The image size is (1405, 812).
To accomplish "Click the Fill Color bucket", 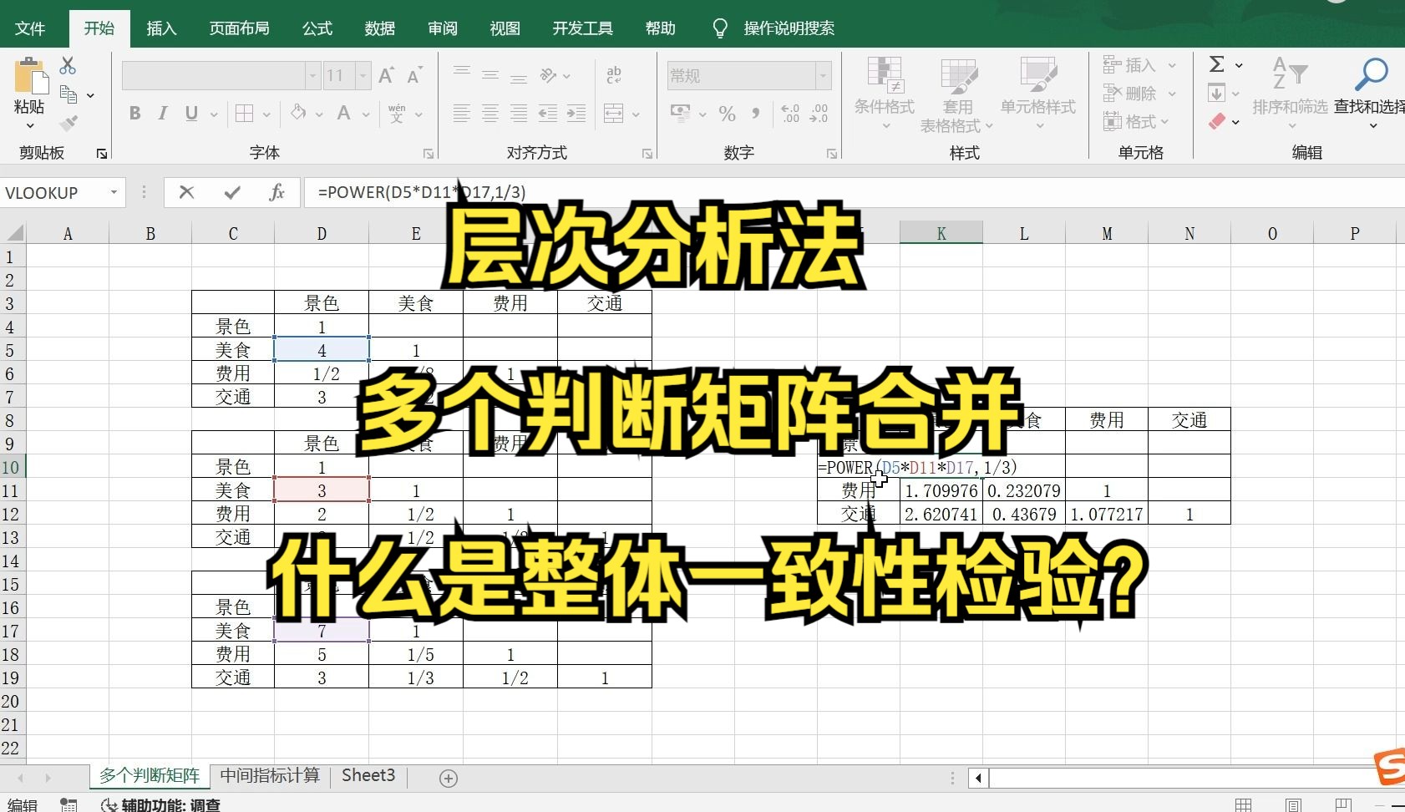I will point(298,114).
